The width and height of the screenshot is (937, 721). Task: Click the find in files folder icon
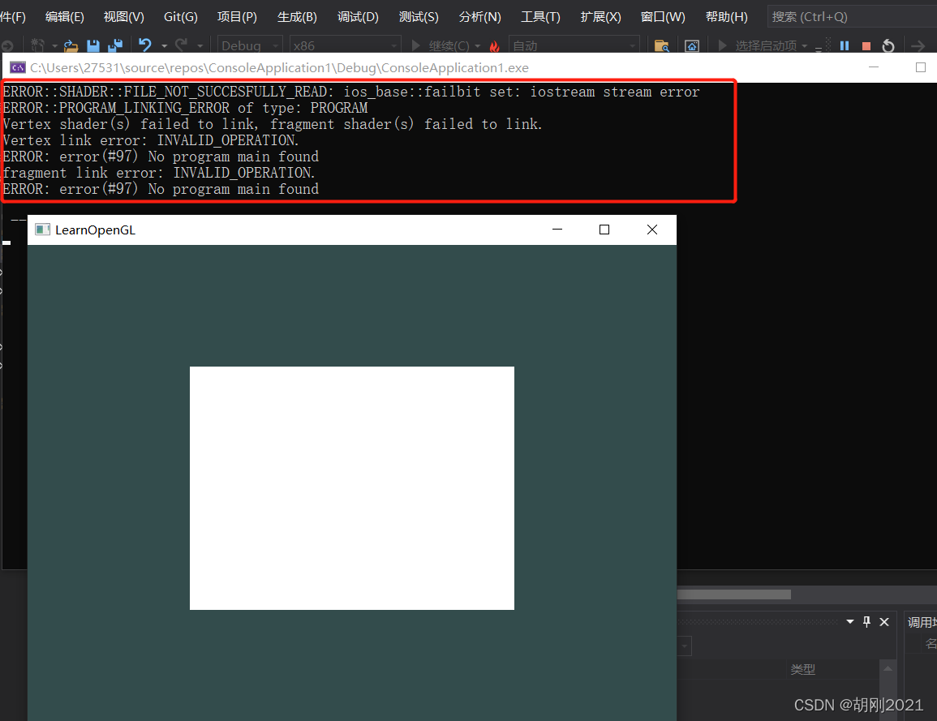coord(661,46)
